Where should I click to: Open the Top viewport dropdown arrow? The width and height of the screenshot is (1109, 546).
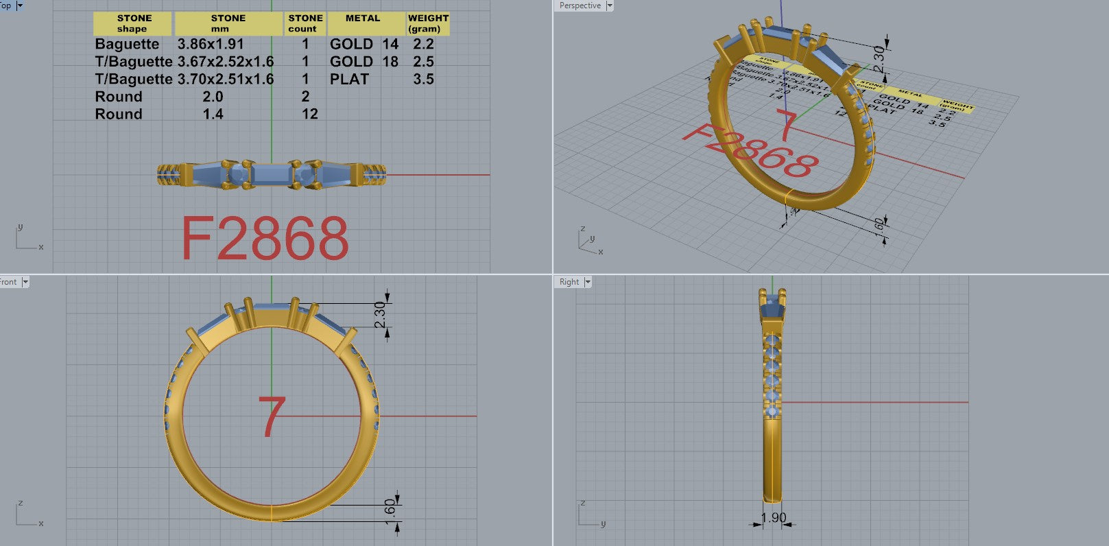(19, 5)
